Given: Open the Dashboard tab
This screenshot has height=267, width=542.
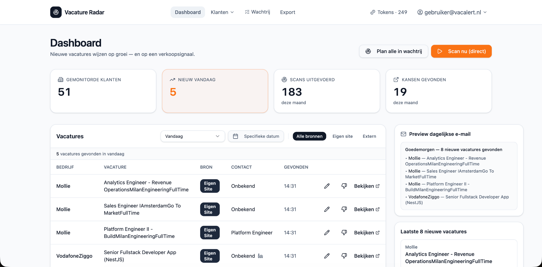Looking at the screenshot, I should (x=188, y=12).
